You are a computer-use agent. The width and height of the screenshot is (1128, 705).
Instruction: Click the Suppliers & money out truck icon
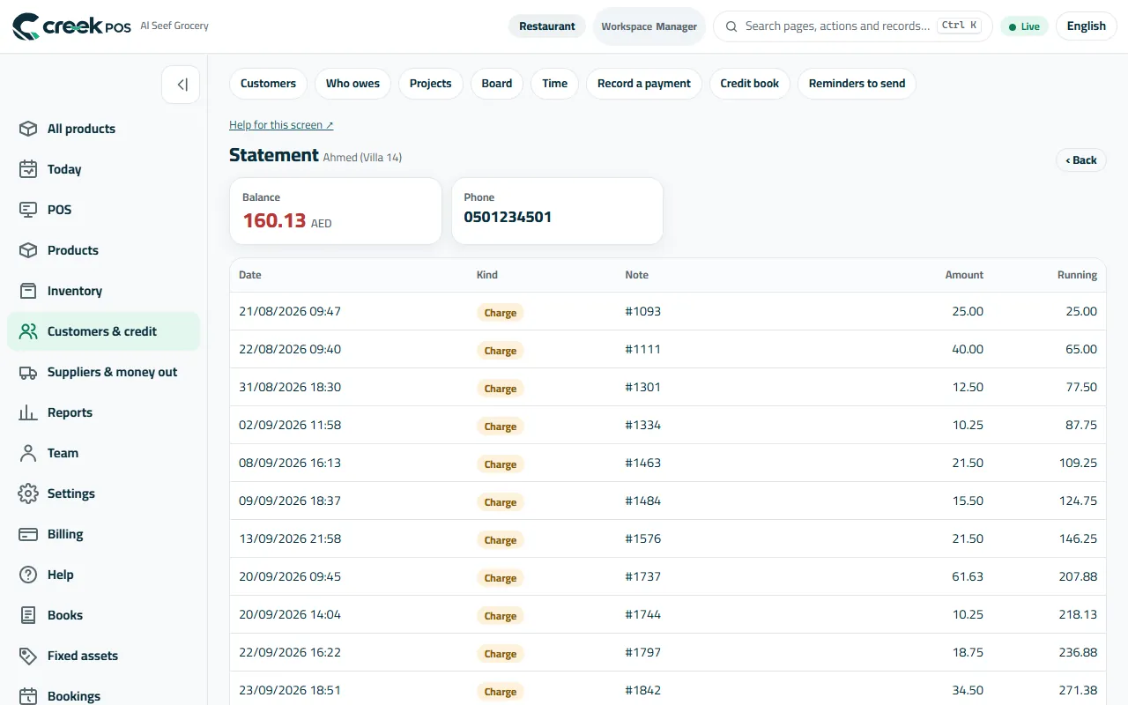28,372
